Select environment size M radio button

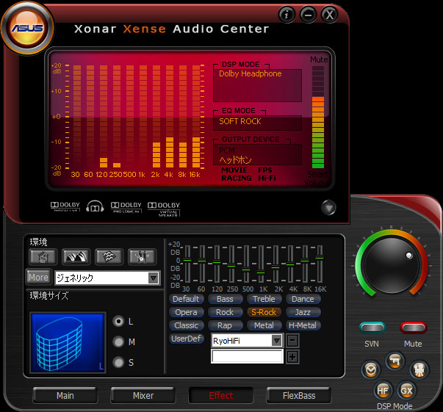click(x=118, y=341)
